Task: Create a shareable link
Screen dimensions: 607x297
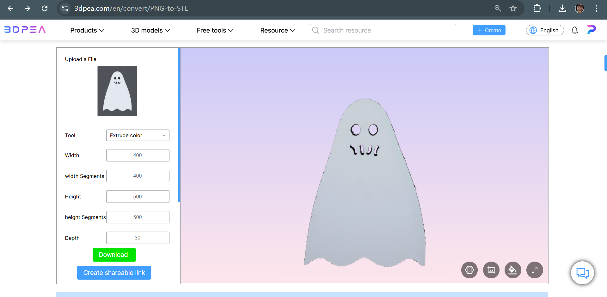Action: click(x=114, y=272)
